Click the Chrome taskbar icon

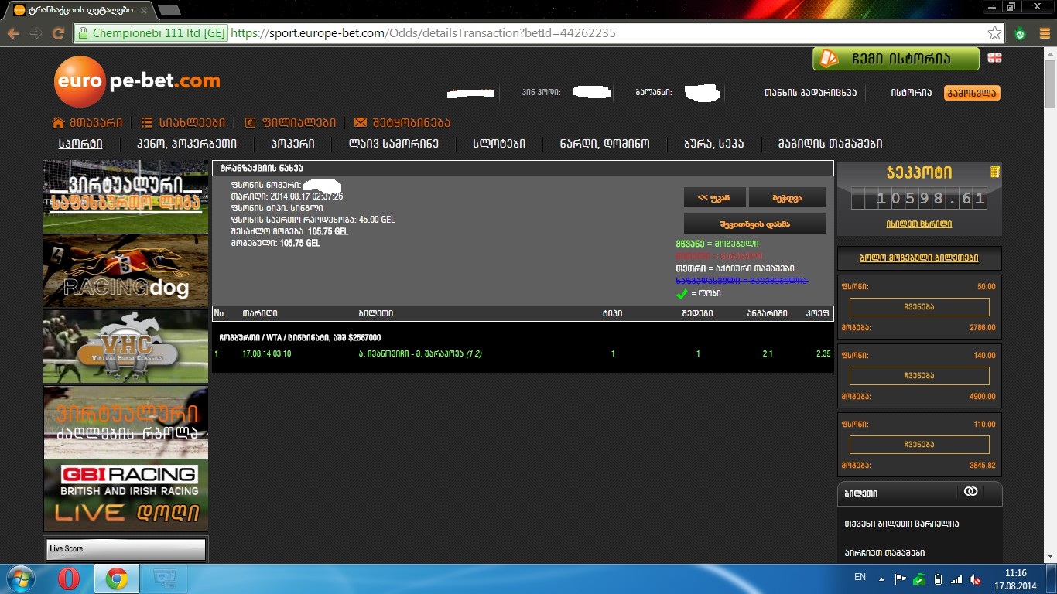click(116, 579)
